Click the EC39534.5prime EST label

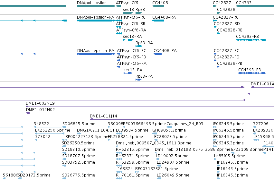click(x=132, y=130)
